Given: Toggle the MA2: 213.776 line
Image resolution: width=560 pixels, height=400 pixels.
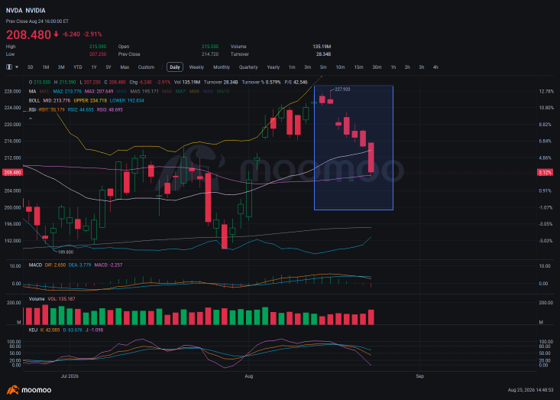Looking at the screenshot, I should pyautogui.click(x=67, y=92).
